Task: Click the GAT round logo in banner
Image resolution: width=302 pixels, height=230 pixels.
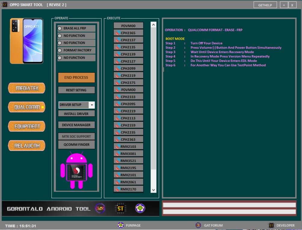Action: [100, 208]
